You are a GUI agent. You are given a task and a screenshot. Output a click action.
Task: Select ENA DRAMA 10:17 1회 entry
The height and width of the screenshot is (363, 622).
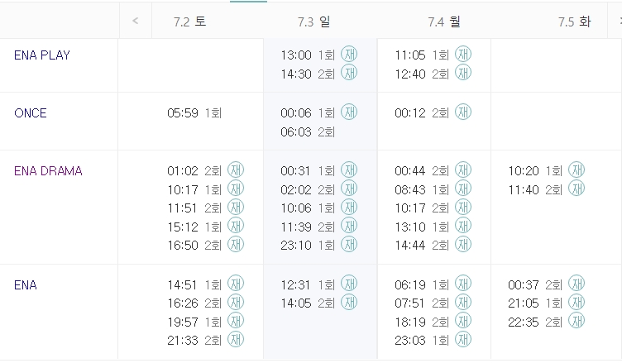194,189
